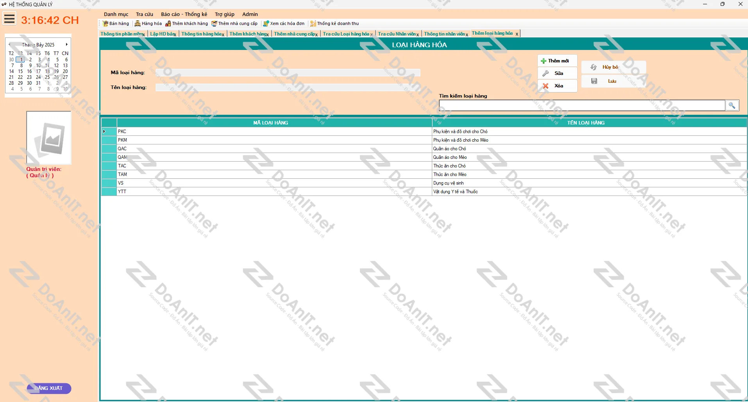Select the Bán hàng toolbar icon
This screenshot has width=748, height=402.
click(x=116, y=23)
